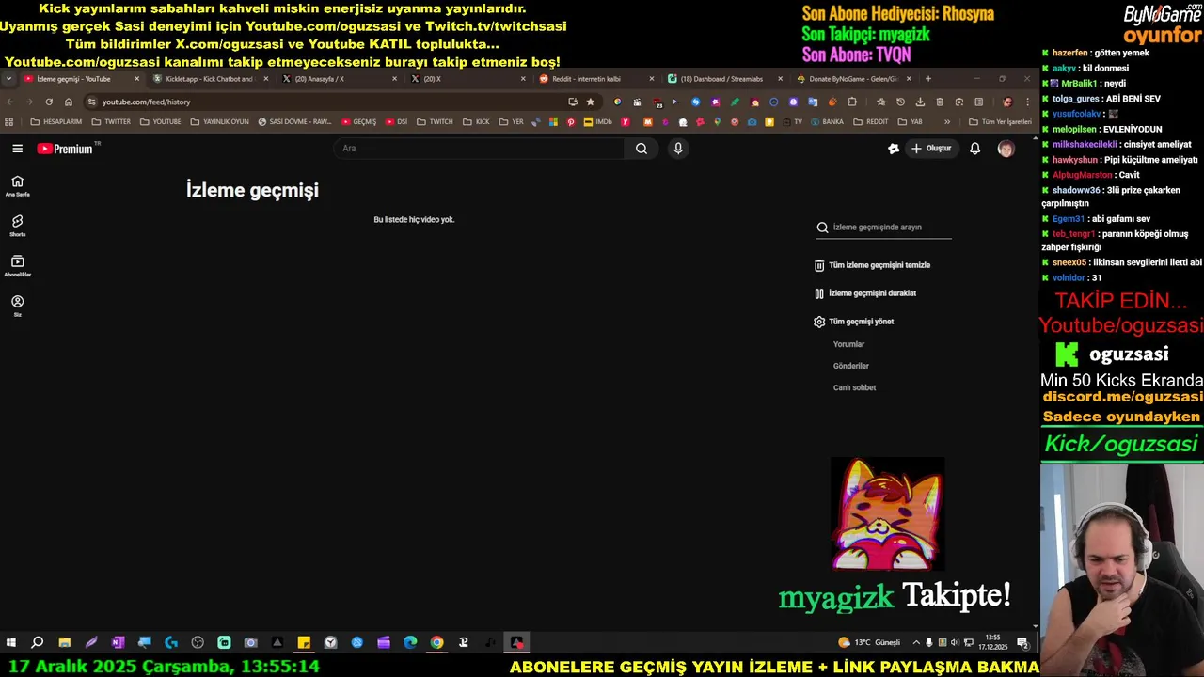Viewport: 1204px width, 677px height.
Task: Click Tüm izleme geçmişini temizle
Action: [x=872, y=265]
